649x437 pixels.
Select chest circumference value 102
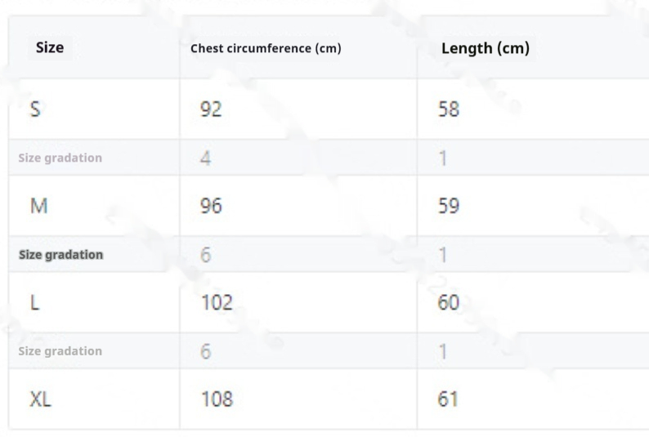[217, 303]
